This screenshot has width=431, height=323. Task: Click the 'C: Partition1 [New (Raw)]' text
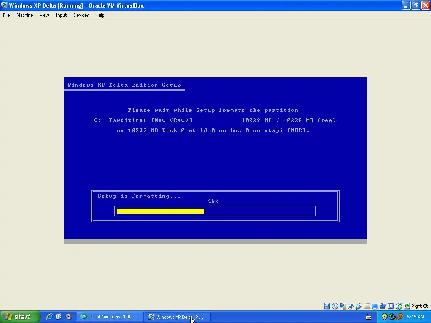pos(143,120)
